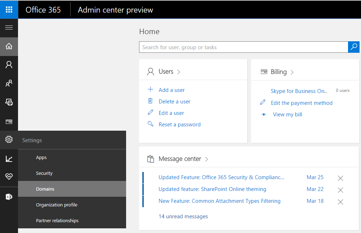
Task: Click the Delete a user link
Action: [x=174, y=102]
